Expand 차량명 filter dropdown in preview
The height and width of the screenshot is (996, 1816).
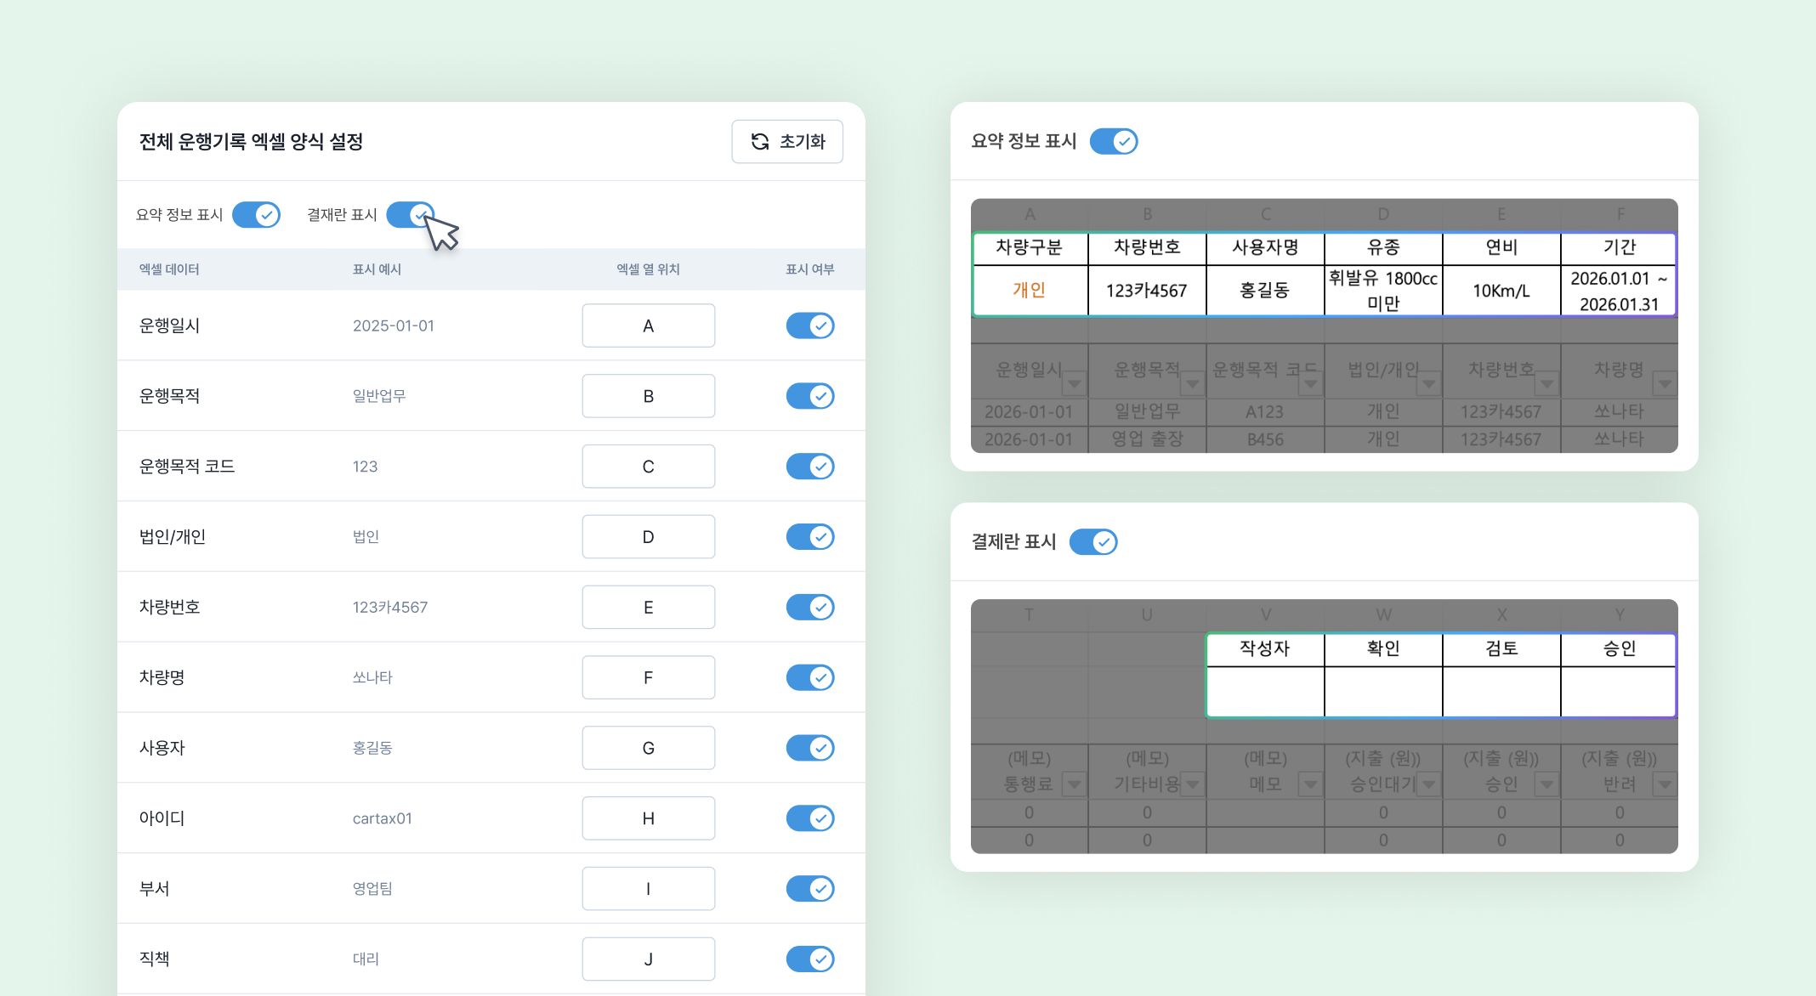[x=1664, y=384]
